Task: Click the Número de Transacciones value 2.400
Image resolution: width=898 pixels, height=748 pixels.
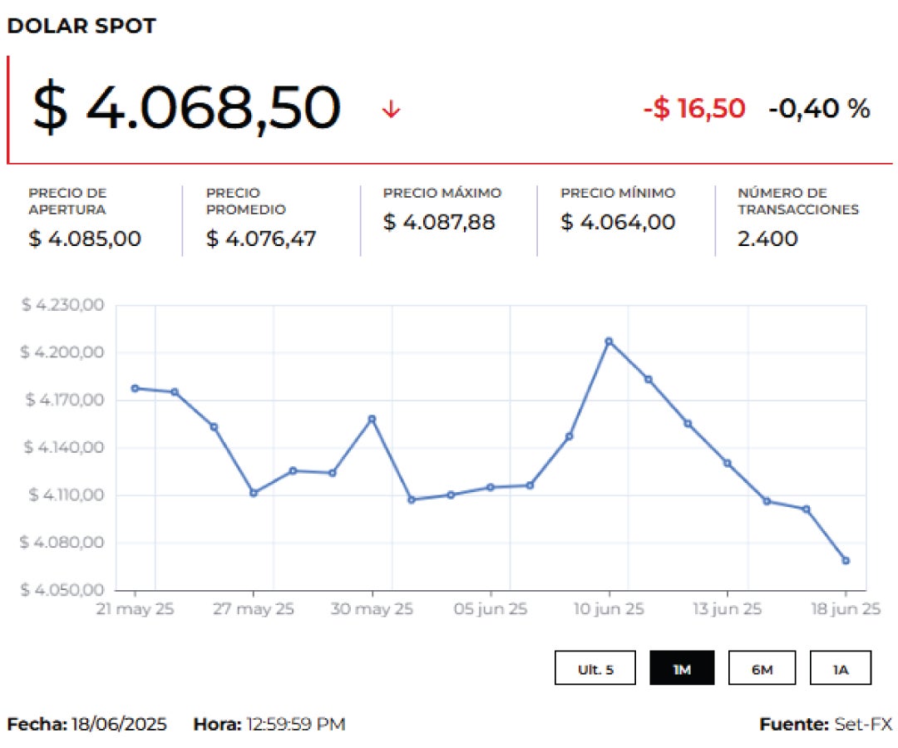Action: coord(767,239)
